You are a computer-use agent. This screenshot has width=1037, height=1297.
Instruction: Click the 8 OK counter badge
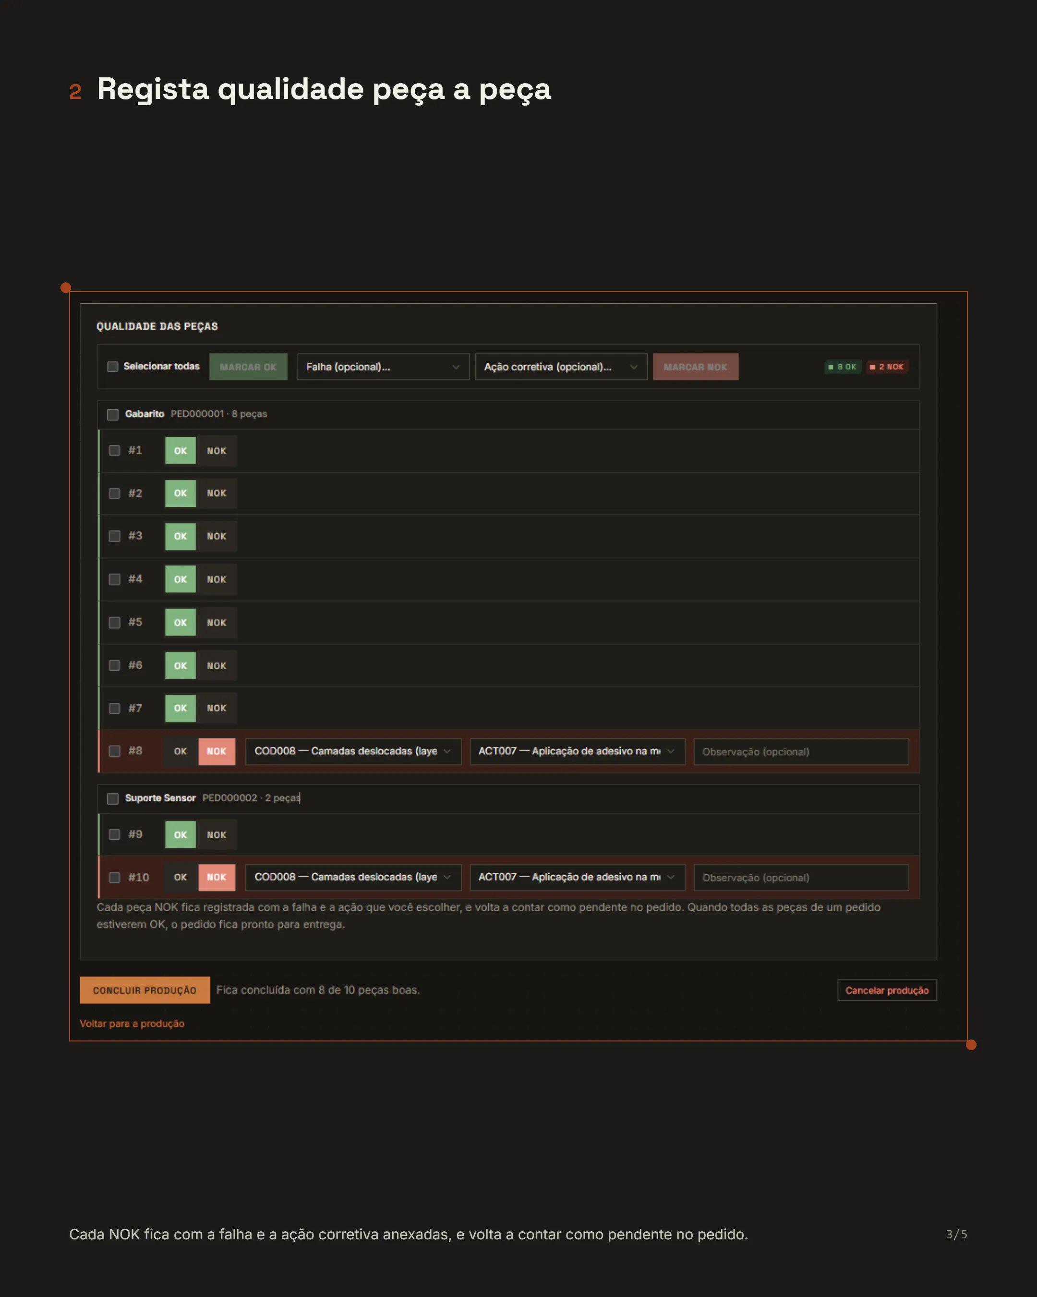pyautogui.click(x=842, y=367)
